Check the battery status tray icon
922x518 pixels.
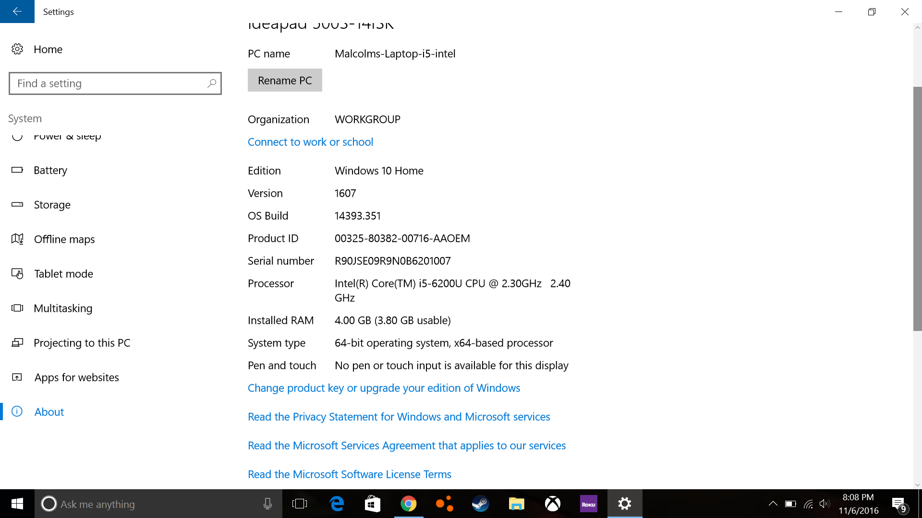point(790,504)
